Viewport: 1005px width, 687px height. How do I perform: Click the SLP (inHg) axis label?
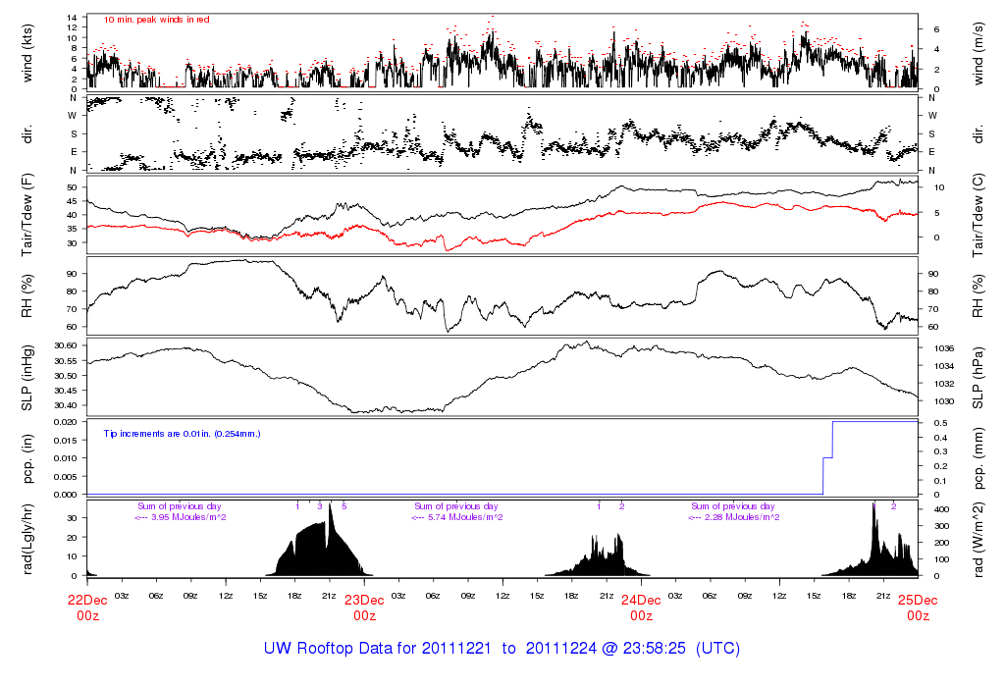click(28, 377)
